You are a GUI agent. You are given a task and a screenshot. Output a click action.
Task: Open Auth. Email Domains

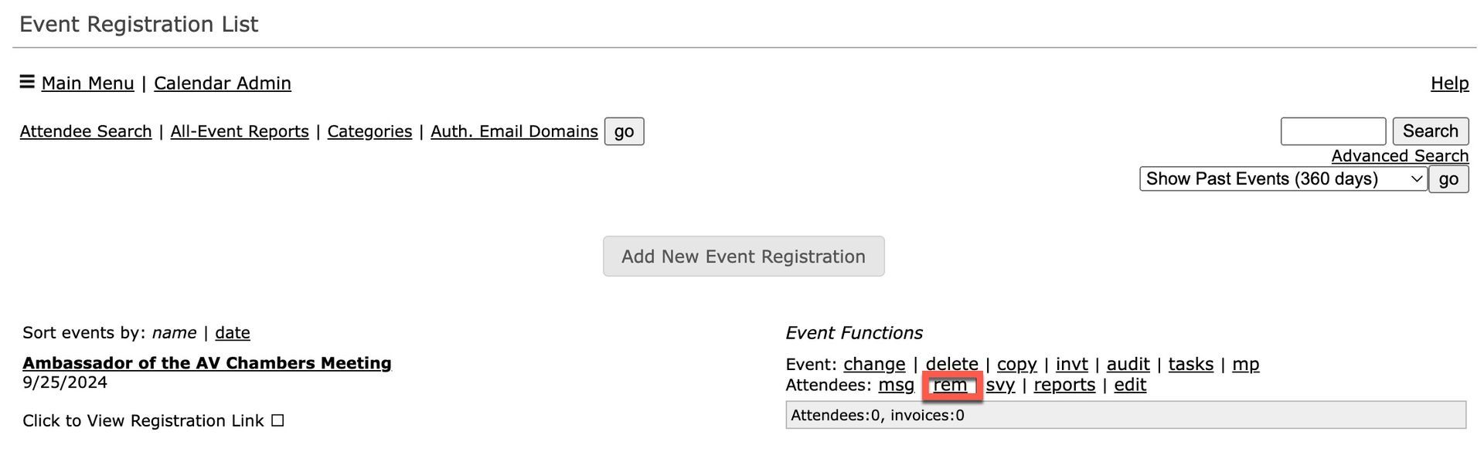[513, 131]
